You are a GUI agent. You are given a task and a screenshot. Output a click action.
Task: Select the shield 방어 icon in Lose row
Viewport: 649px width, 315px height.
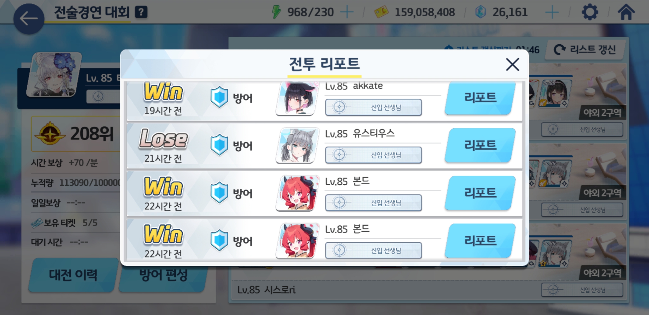(x=219, y=145)
